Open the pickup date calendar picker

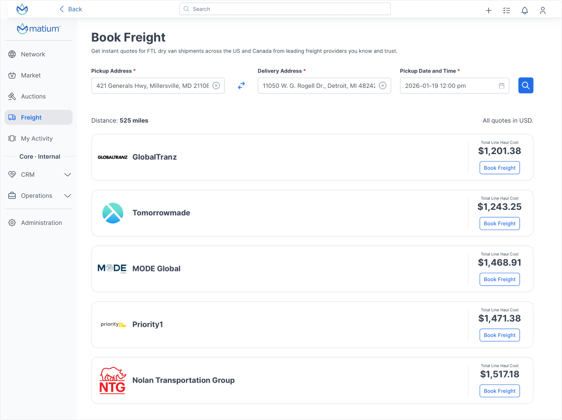(x=501, y=85)
